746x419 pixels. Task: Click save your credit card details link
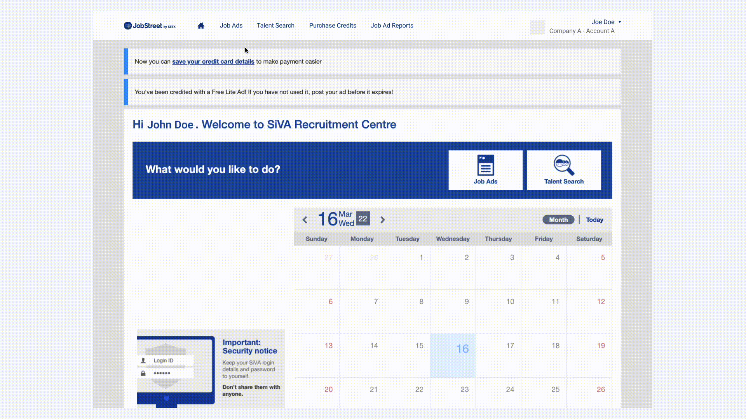[x=213, y=62]
